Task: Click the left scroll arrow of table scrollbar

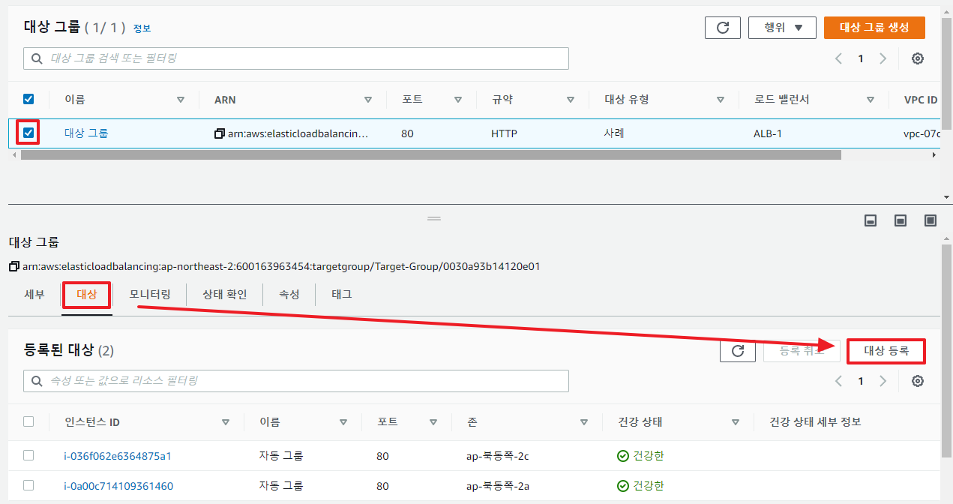Action: (x=13, y=154)
